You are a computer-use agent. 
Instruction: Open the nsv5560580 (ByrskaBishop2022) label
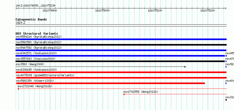[39, 42]
